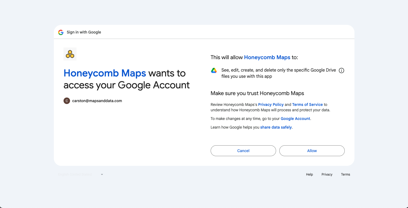Viewport: 408px width, 208px height.
Task: Cancel the access request
Action: [x=243, y=151]
